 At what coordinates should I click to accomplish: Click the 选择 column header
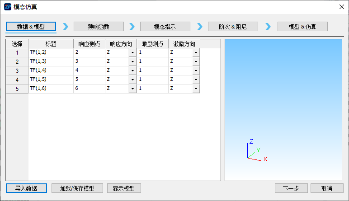[17, 44]
